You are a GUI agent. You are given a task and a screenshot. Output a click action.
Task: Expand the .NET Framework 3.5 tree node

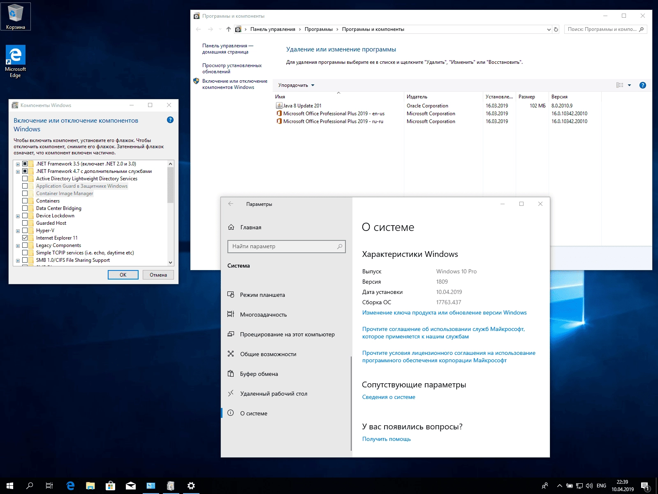(x=18, y=164)
